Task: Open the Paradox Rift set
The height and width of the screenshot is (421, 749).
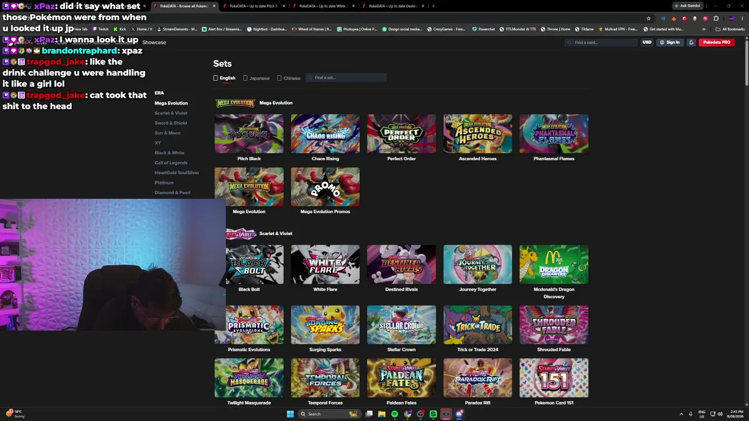Action: (x=477, y=378)
